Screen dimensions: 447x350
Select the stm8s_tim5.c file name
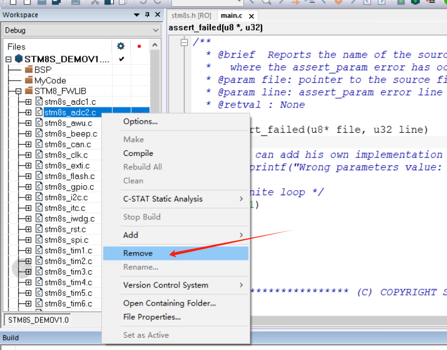pos(68,293)
